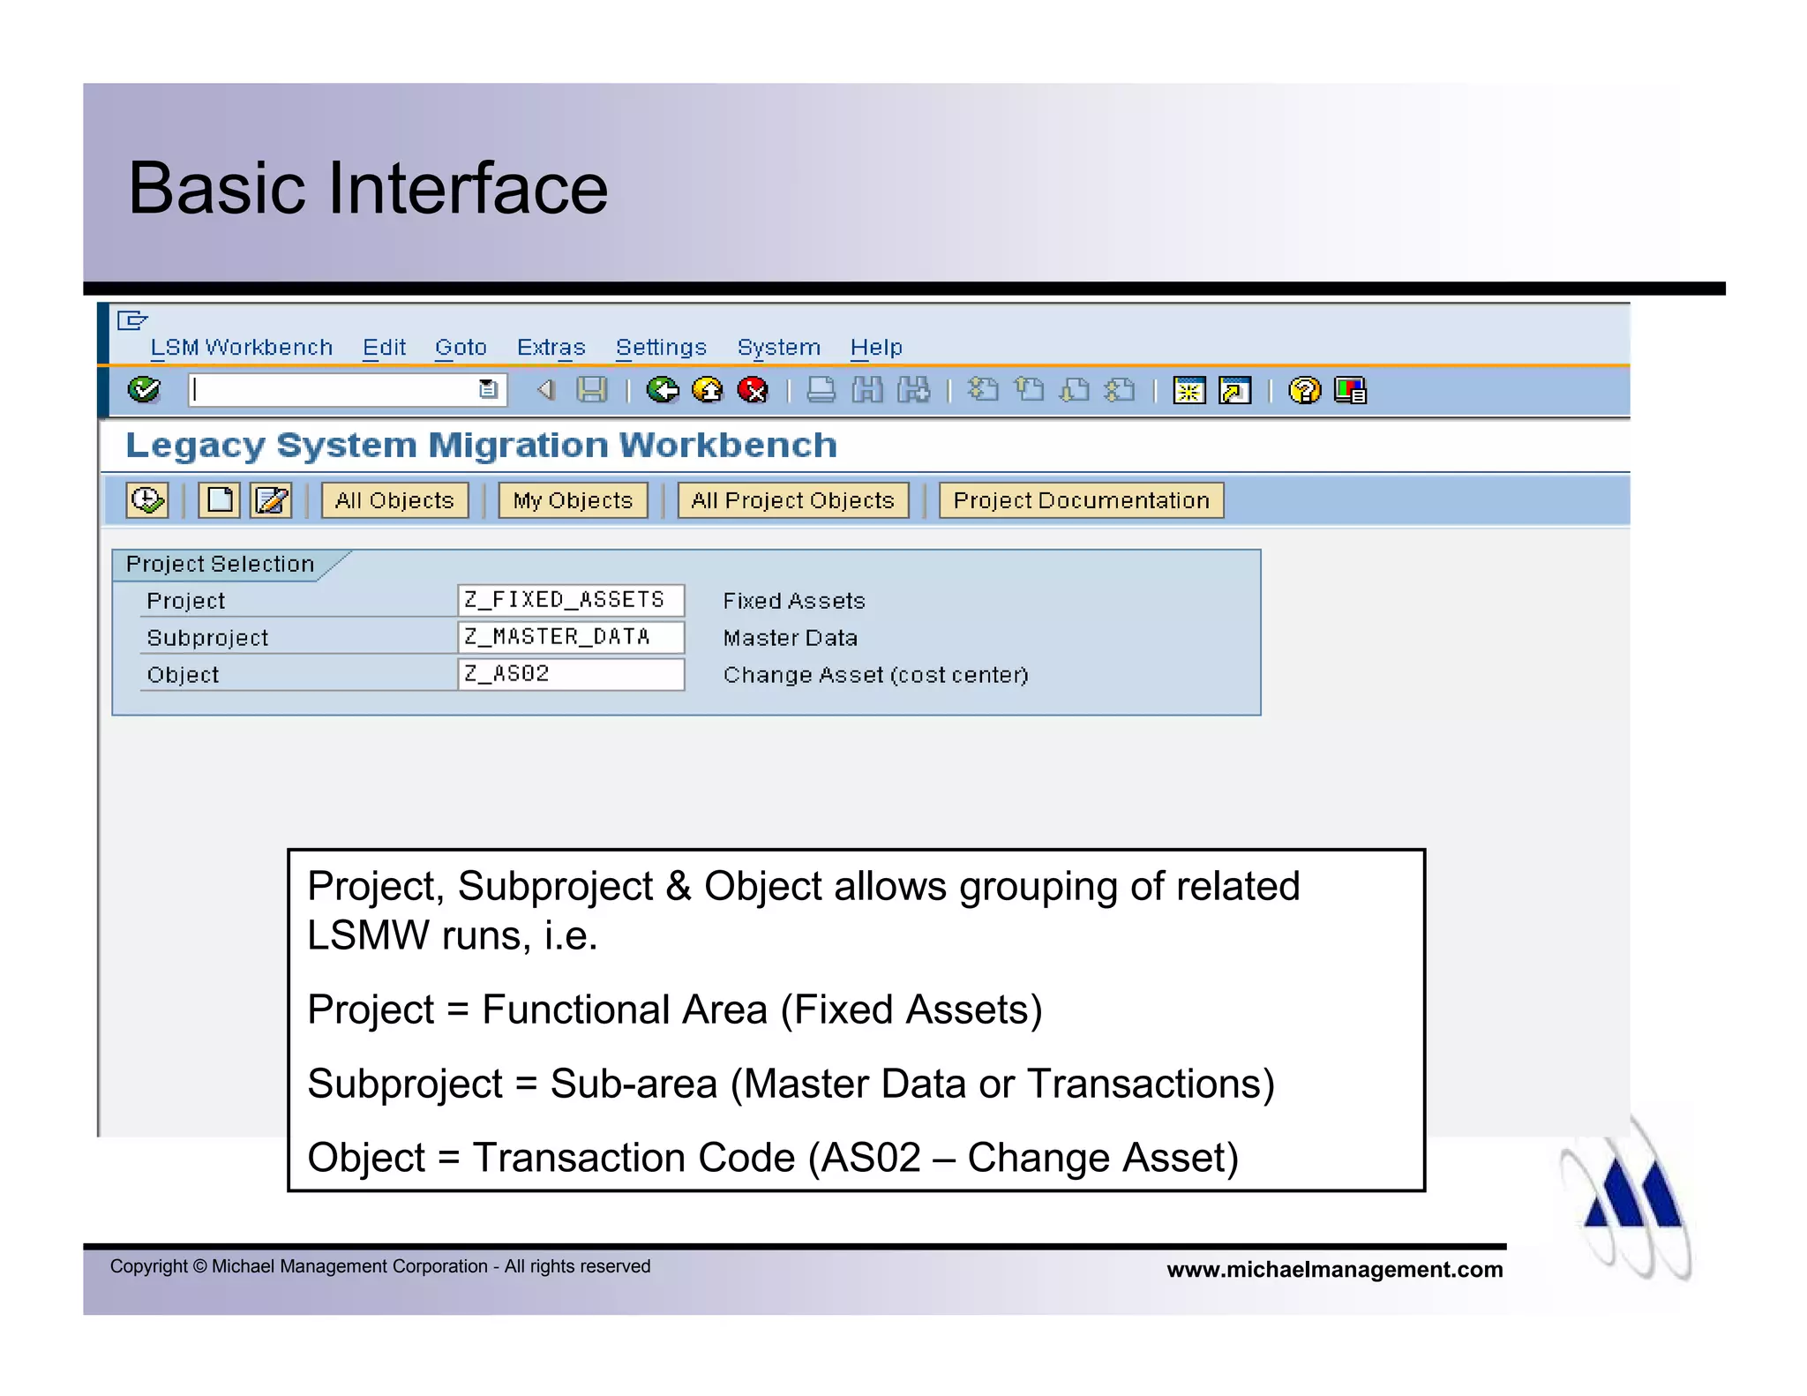
Task: Open the Settings menu
Action: (661, 348)
